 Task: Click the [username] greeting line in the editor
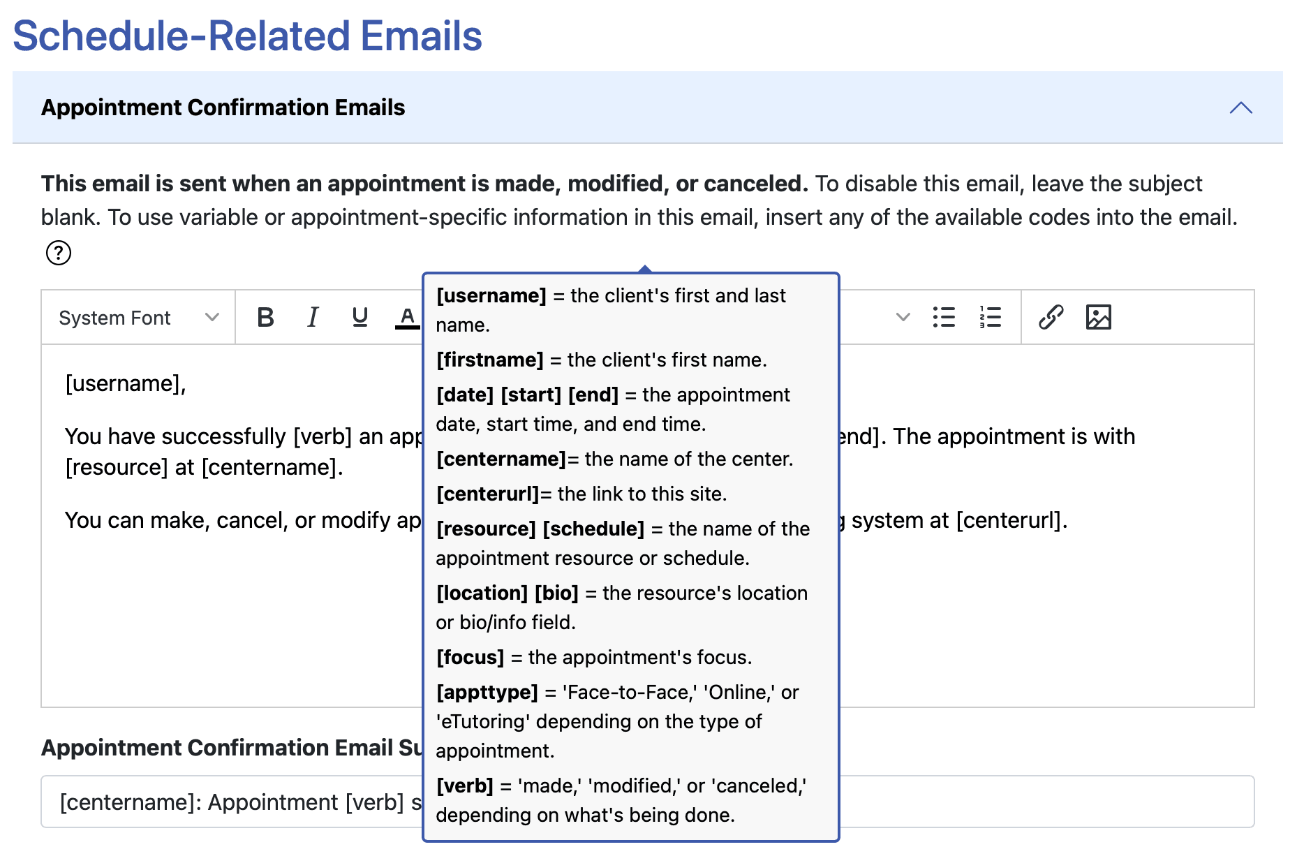pyautogui.click(x=124, y=383)
